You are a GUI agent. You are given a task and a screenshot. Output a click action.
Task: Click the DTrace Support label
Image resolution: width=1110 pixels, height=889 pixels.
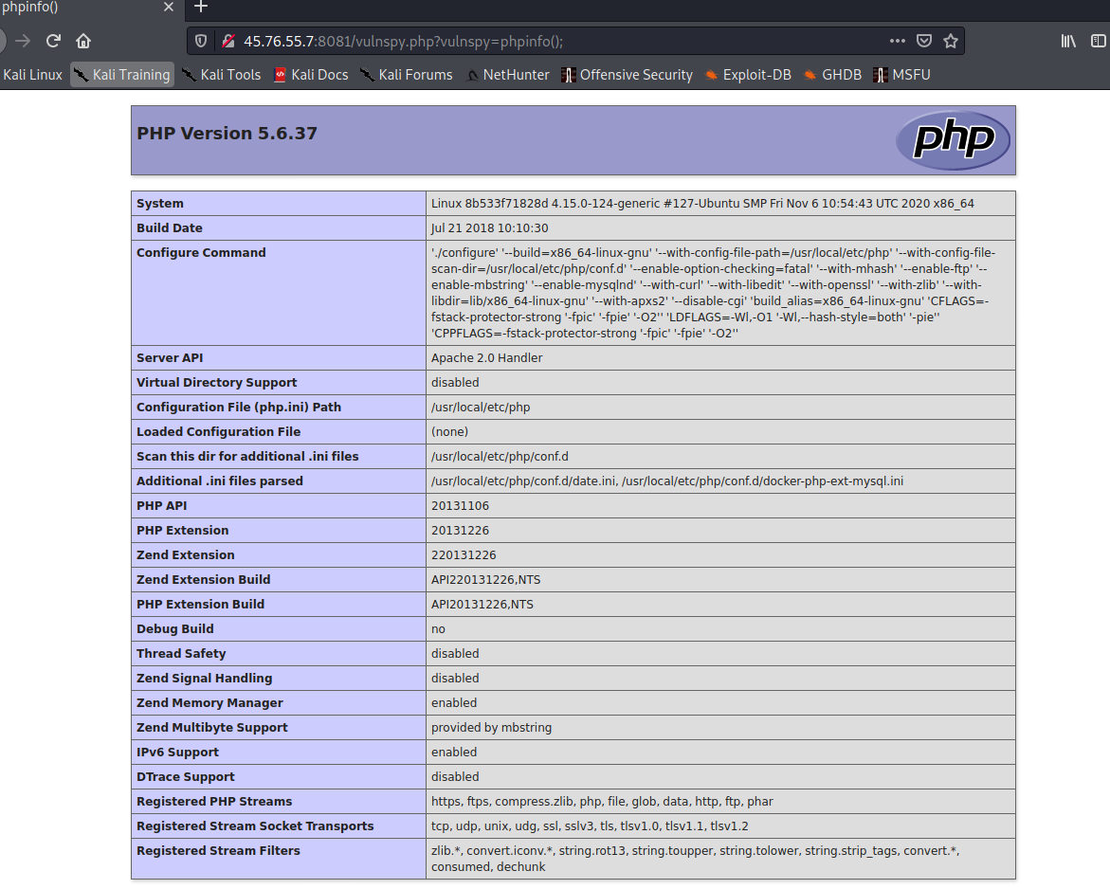point(186,776)
